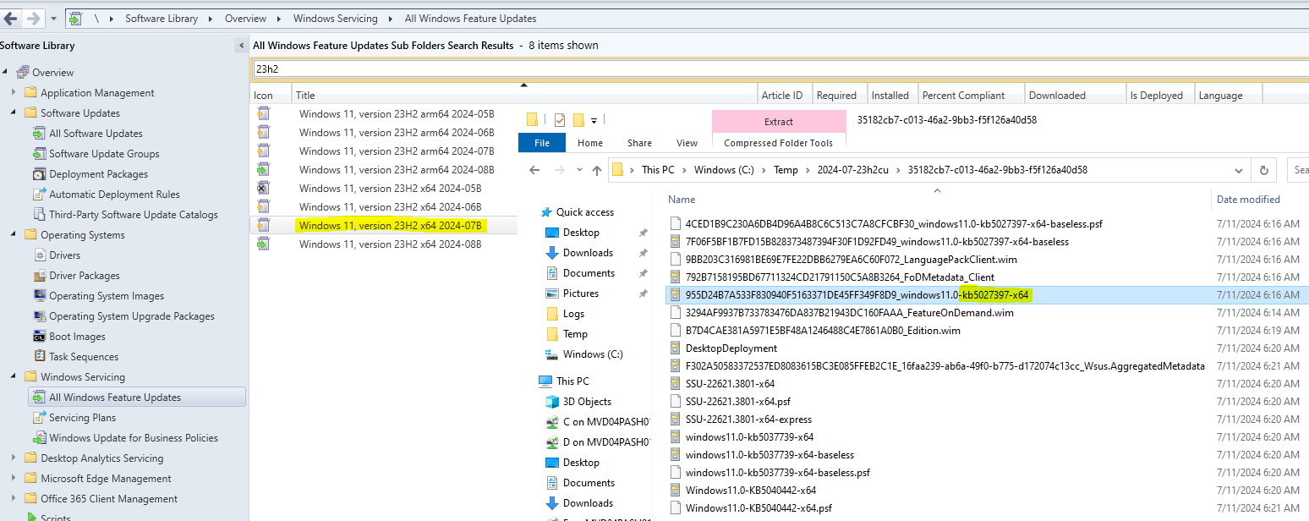Expand Office 365 Client Management node

pos(14,499)
